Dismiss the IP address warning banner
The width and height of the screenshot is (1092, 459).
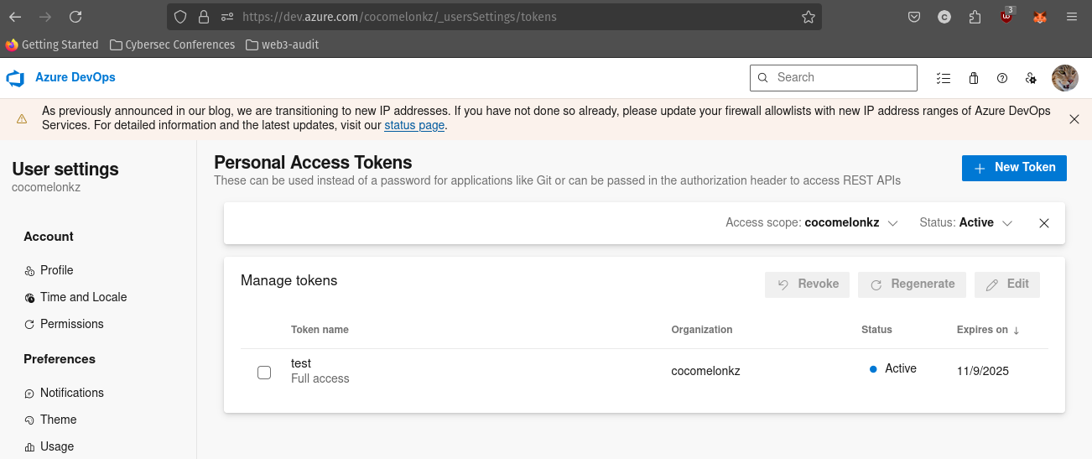tap(1074, 119)
